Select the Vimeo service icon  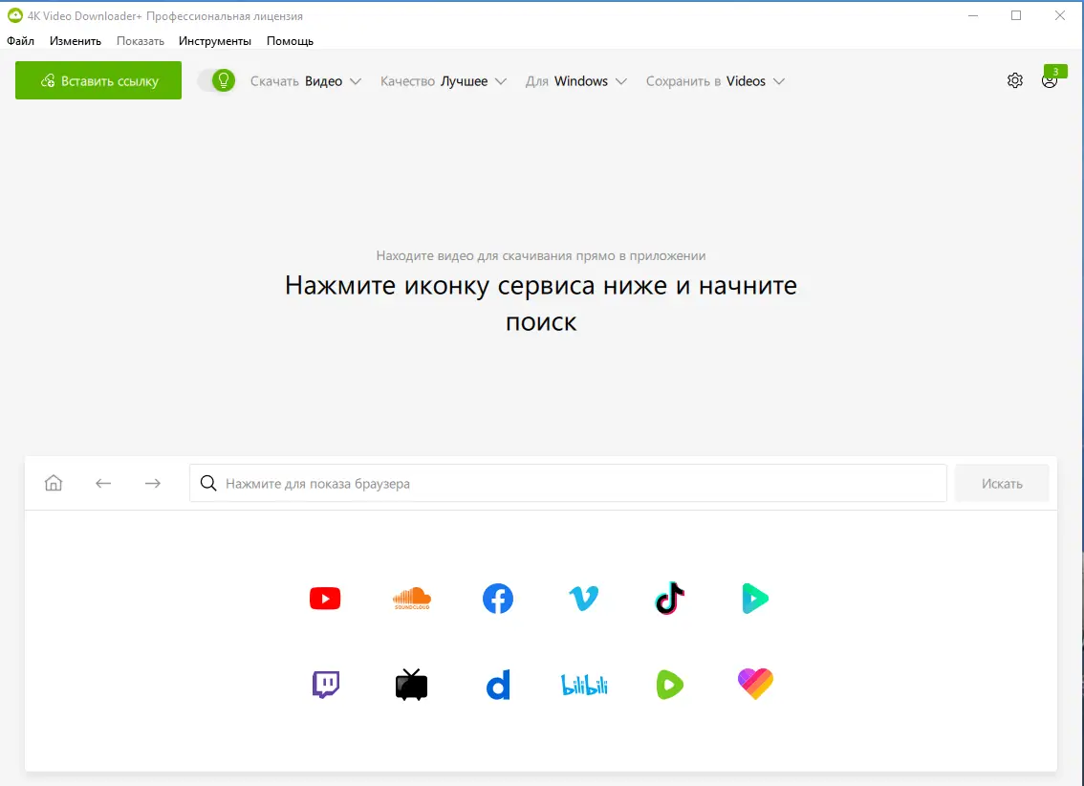click(583, 598)
